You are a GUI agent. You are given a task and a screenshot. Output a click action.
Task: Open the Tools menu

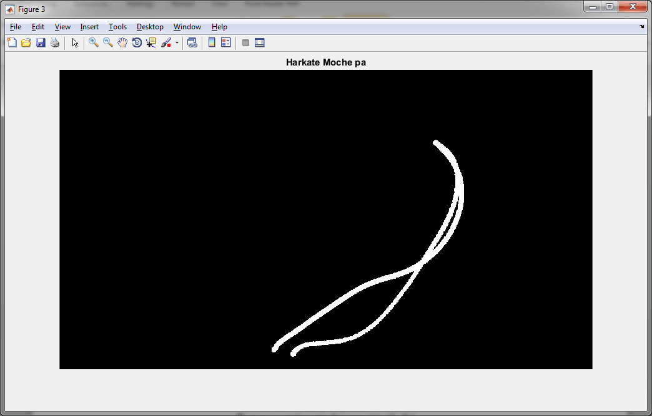[117, 27]
